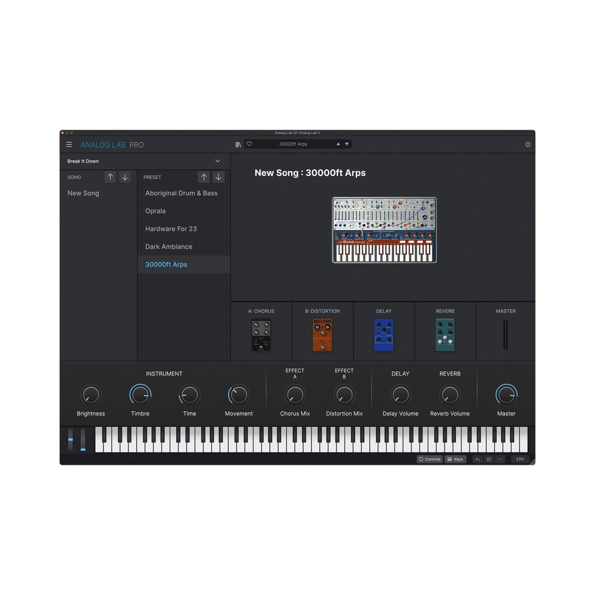595x595 pixels.
Task: Collapse the Break It Down chevron
Action: coord(218,161)
